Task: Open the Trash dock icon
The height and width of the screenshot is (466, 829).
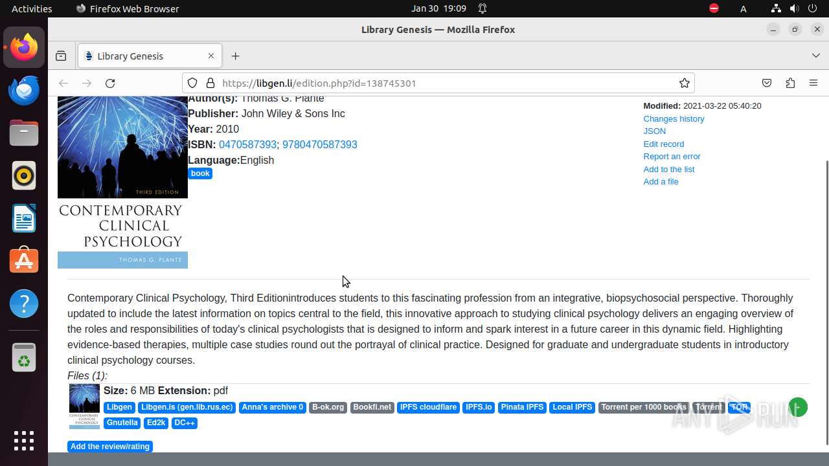Action: pos(24,357)
